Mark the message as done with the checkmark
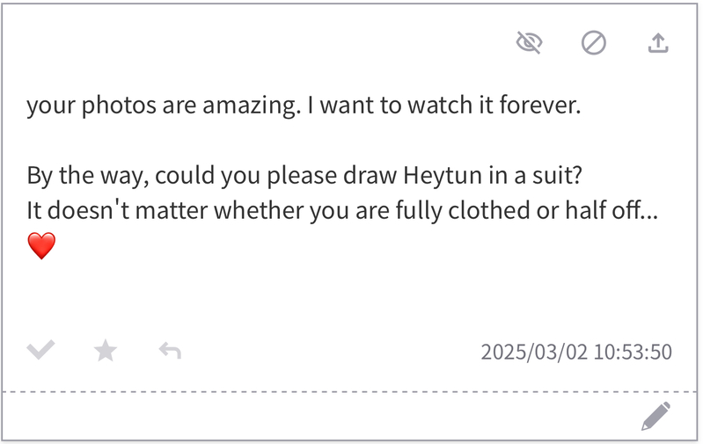Image resolution: width=703 pixels, height=444 pixels. [x=40, y=352]
